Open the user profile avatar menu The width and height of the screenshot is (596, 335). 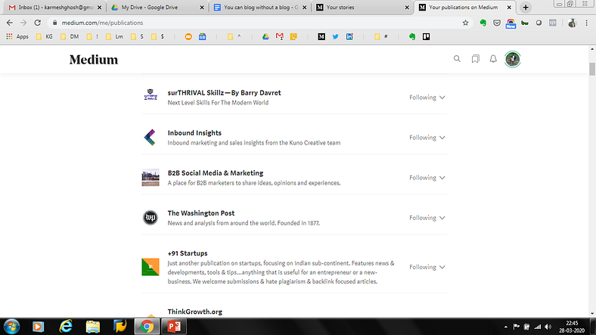(512, 59)
